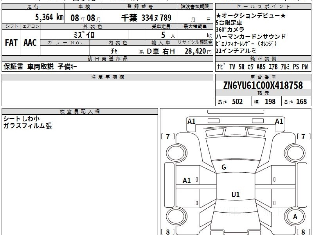Click the 諸元 header
The height and width of the screenshot is (235, 313).
coord(263,93)
